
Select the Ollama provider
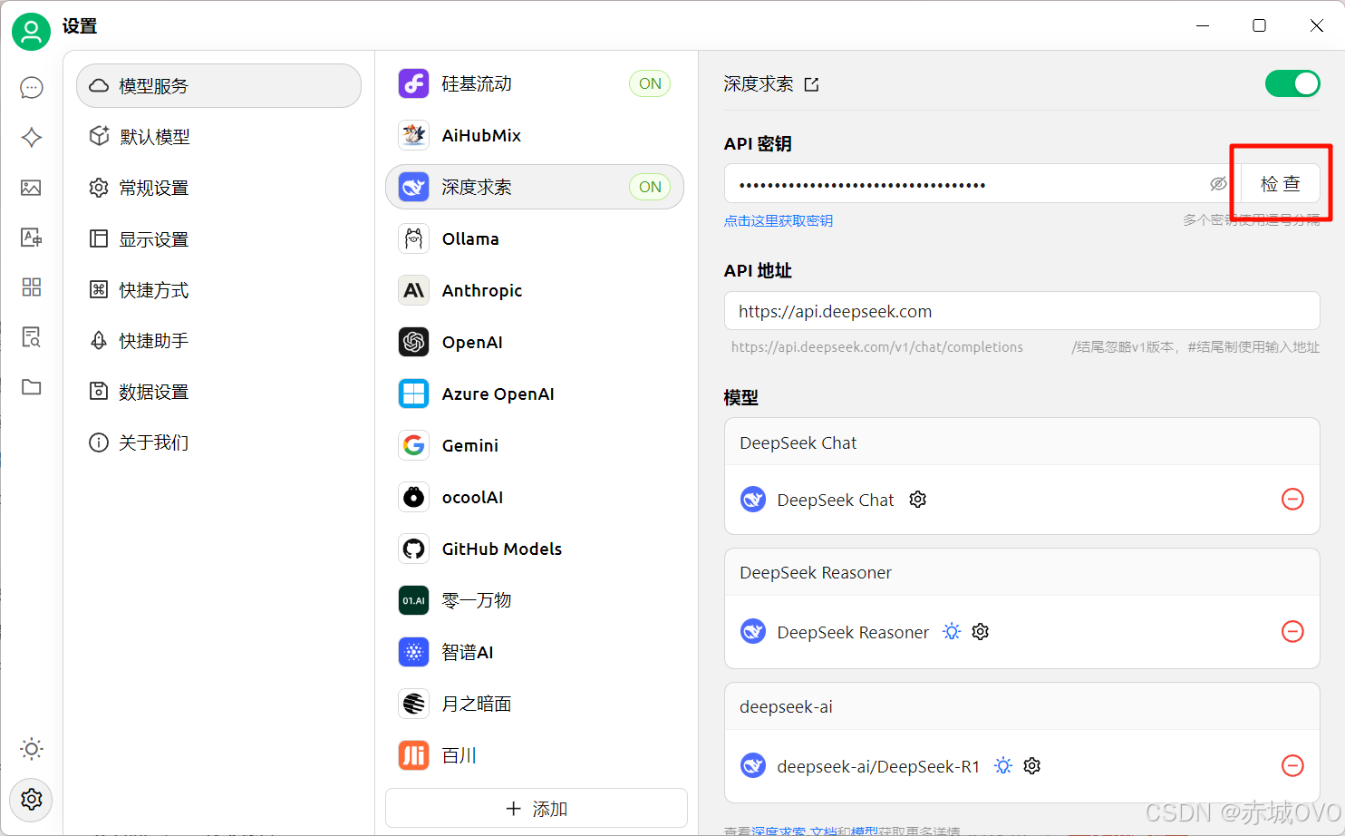pos(535,238)
